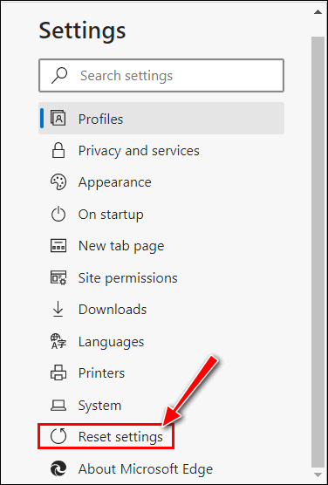Click the Appearance palette icon
The width and height of the screenshot is (328, 485).
coord(58,182)
